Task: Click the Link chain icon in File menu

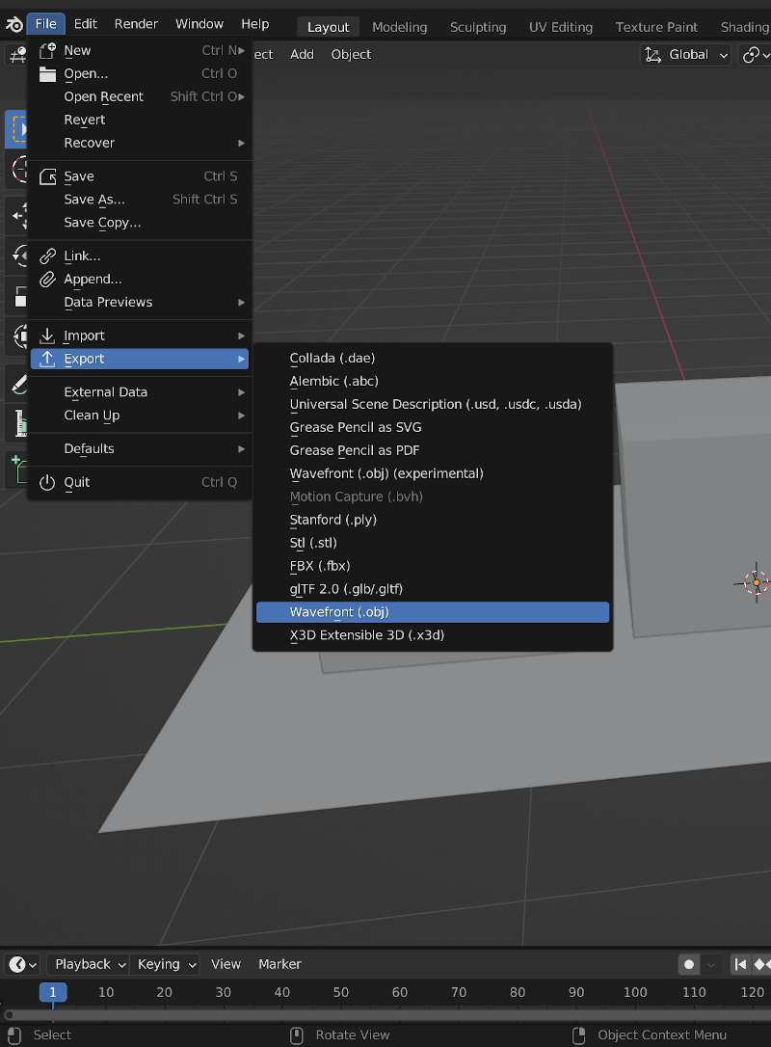Action: tap(47, 256)
